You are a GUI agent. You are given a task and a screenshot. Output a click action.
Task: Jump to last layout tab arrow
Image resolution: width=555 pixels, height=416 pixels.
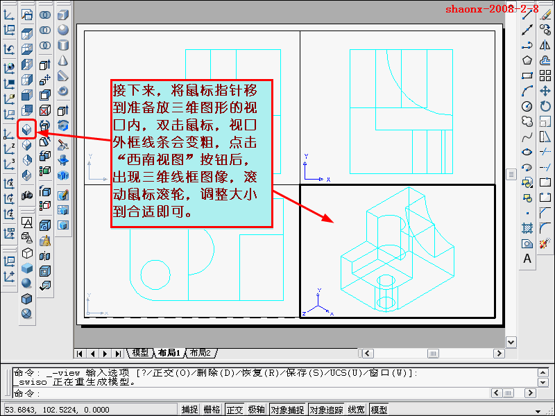118,354
